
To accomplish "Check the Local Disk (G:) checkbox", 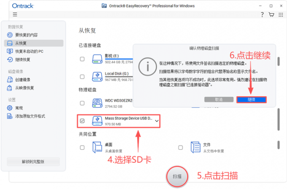I will tap(82, 76).
